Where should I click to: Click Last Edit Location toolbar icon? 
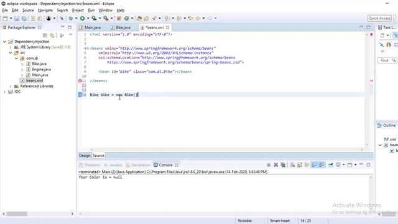[191, 18]
